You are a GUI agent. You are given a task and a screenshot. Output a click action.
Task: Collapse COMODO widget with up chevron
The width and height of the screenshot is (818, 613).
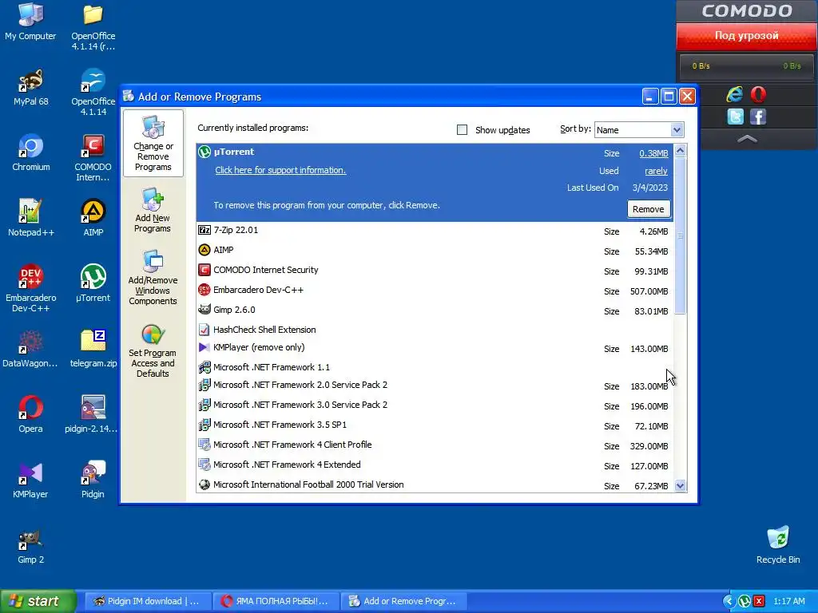click(747, 139)
